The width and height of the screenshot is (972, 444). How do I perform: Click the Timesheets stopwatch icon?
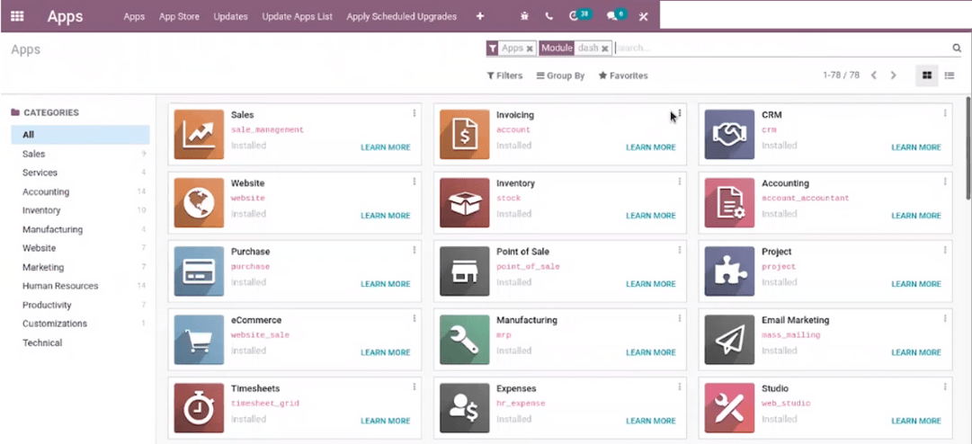(199, 407)
